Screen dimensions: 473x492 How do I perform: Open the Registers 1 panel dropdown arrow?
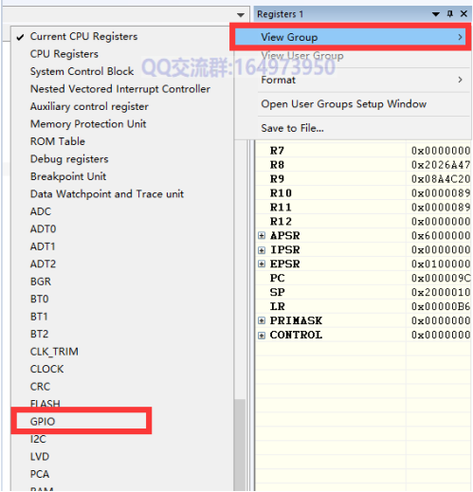point(436,14)
